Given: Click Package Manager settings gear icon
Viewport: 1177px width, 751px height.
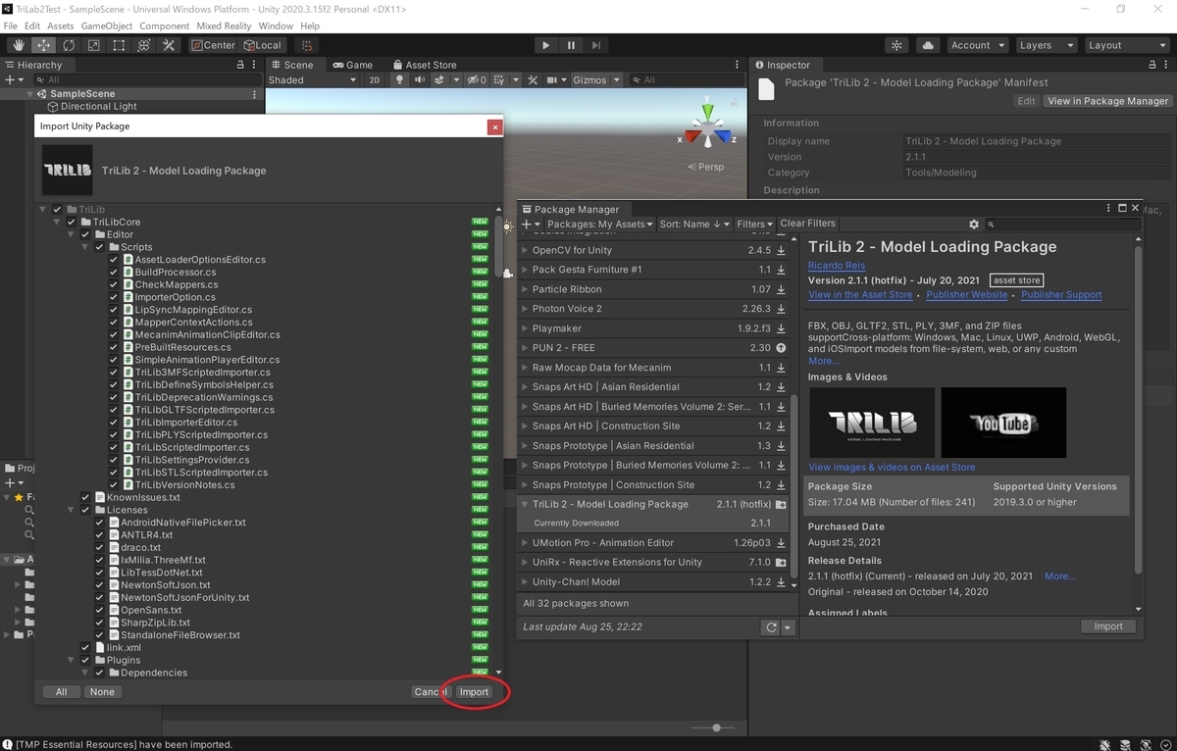Looking at the screenshot, I should coord(974,225).
